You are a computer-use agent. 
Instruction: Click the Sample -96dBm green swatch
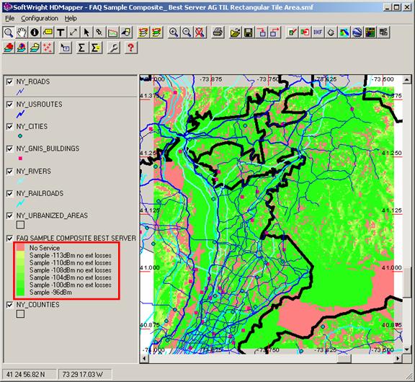[x=20, y=292]
